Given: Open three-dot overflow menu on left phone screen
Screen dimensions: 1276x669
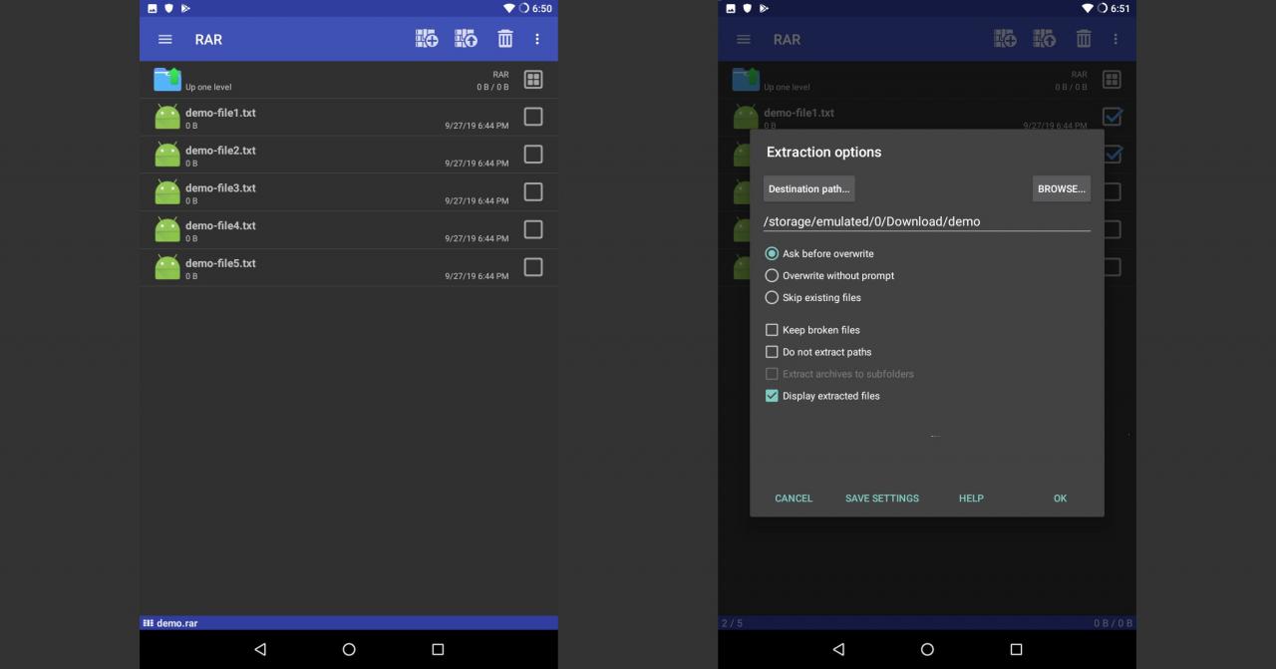Looking at the screenshot, I should coord(537,39).
